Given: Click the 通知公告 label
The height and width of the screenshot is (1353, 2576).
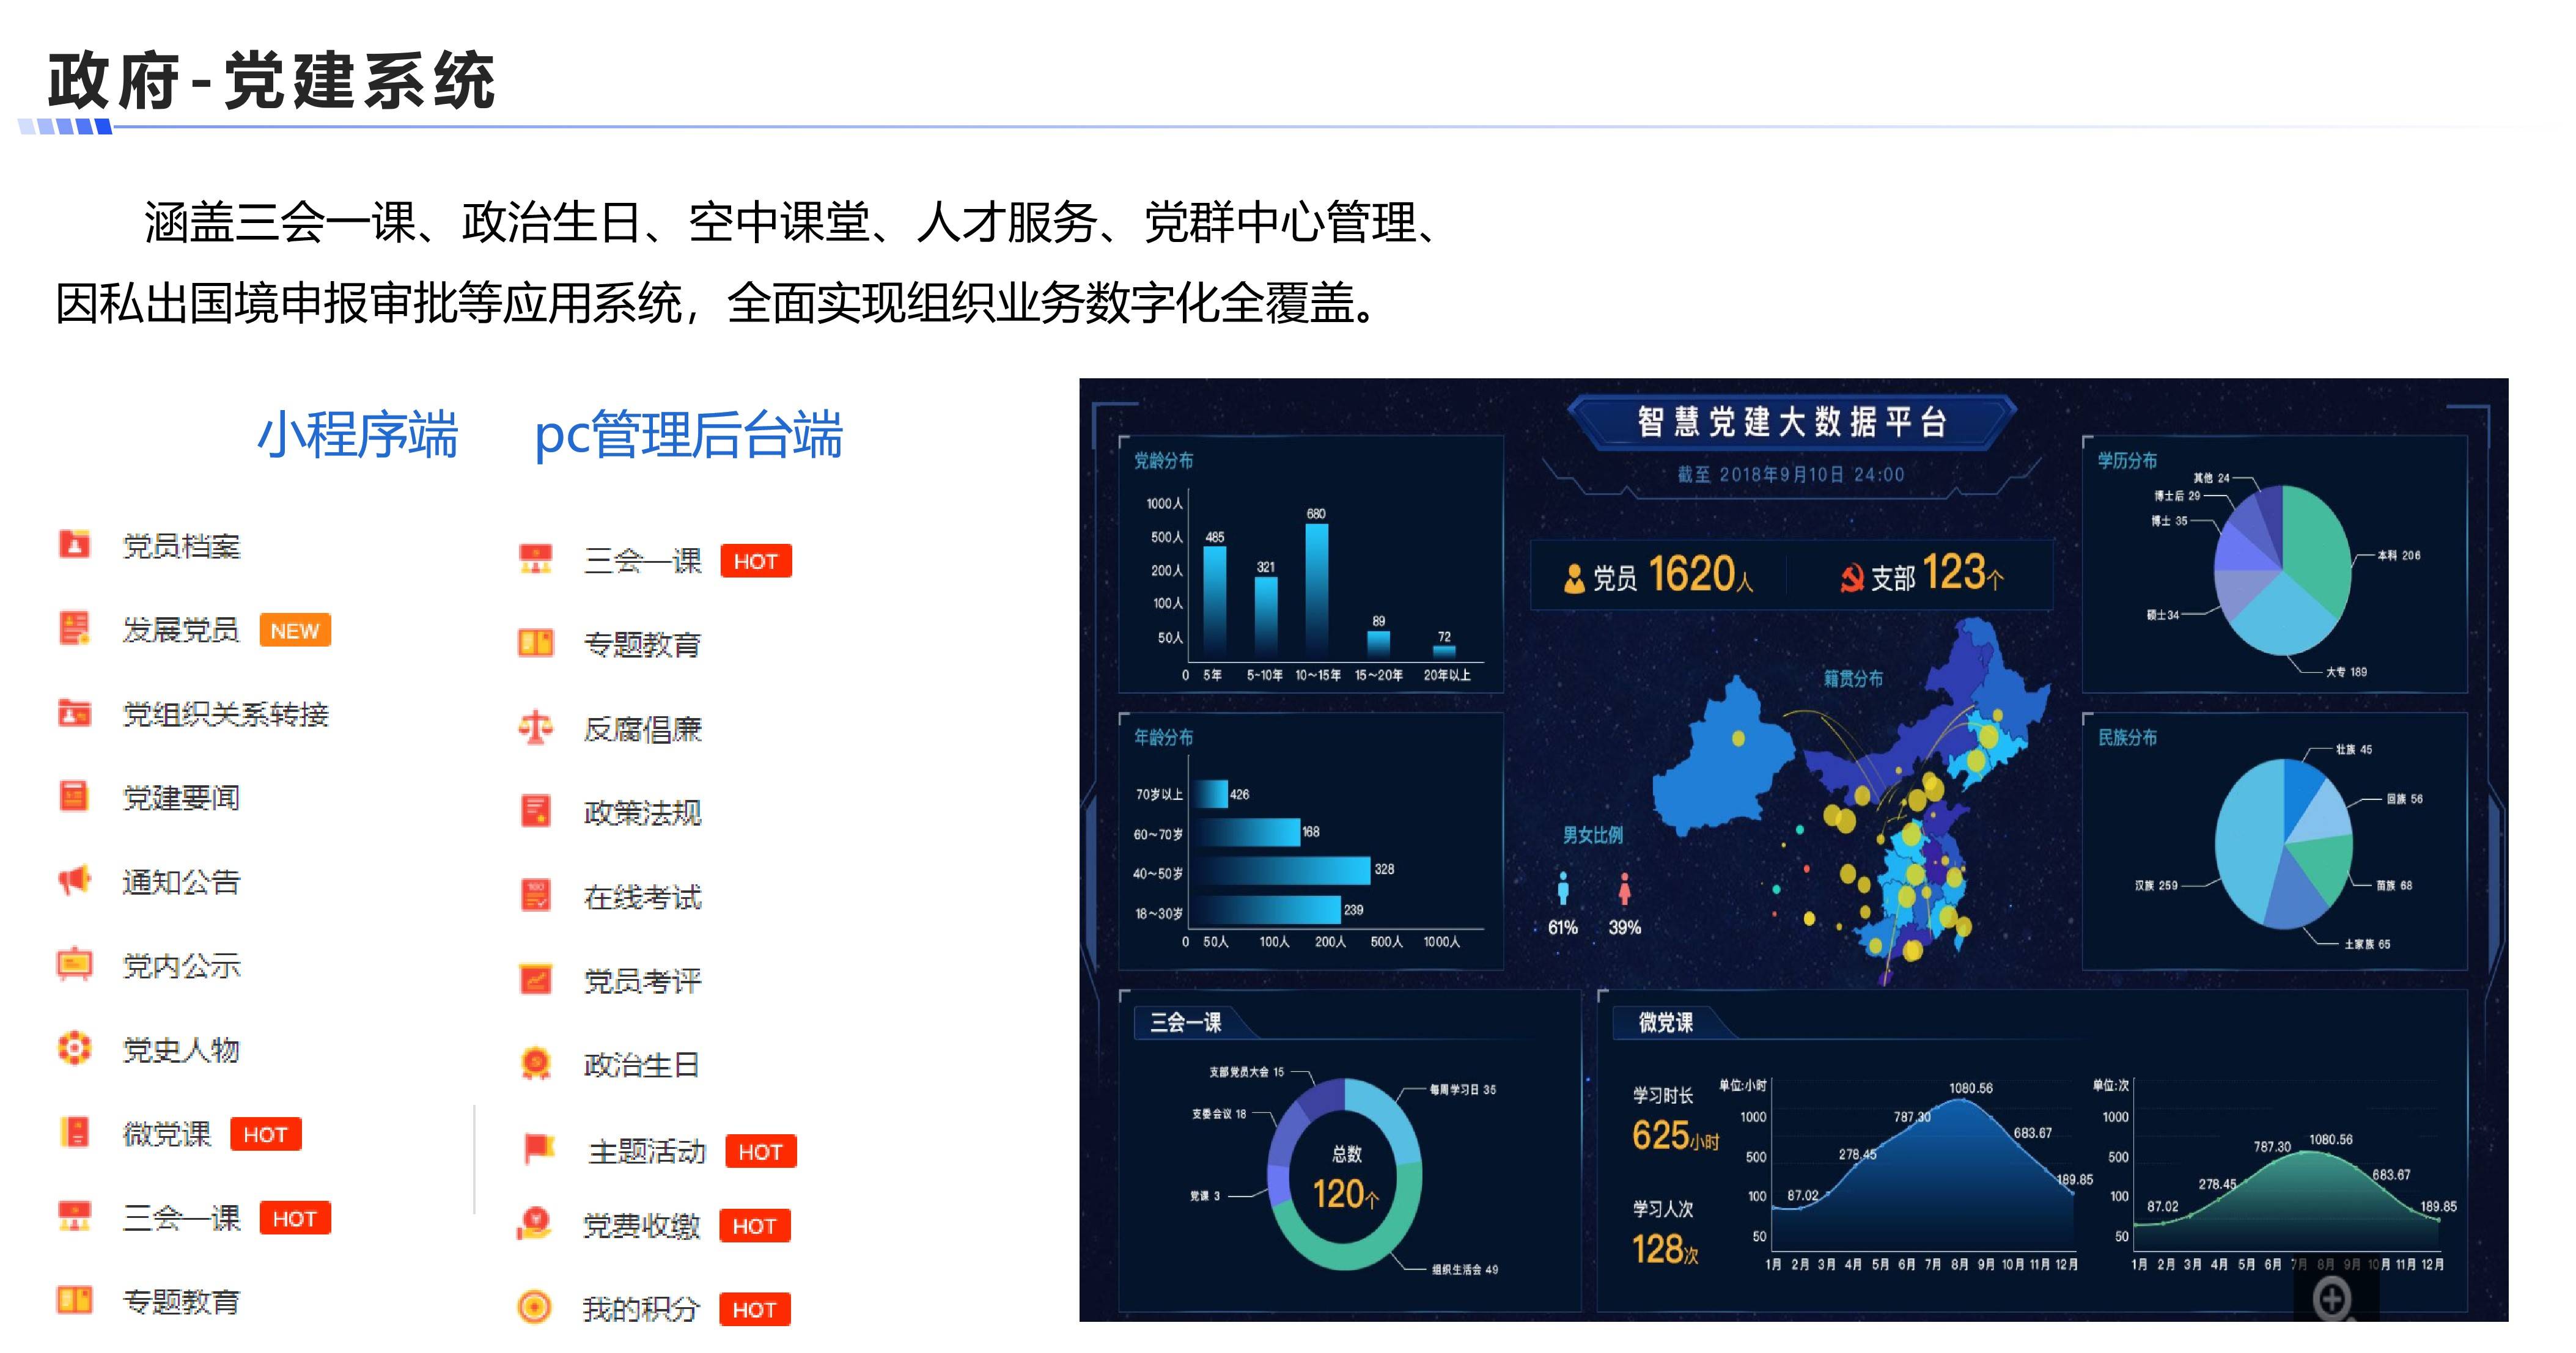Looking at the screenshot, I should (181, 882).
